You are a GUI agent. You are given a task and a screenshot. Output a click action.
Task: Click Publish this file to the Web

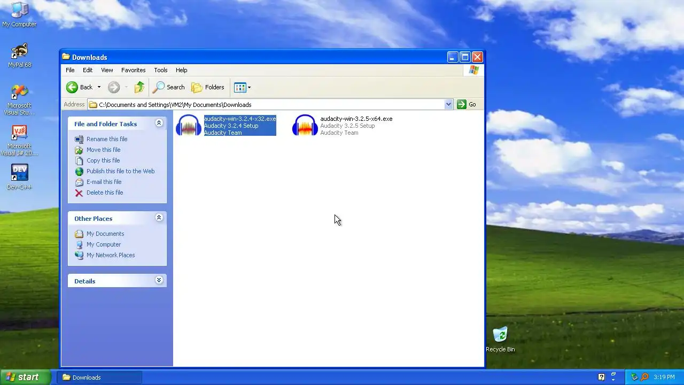120,171
